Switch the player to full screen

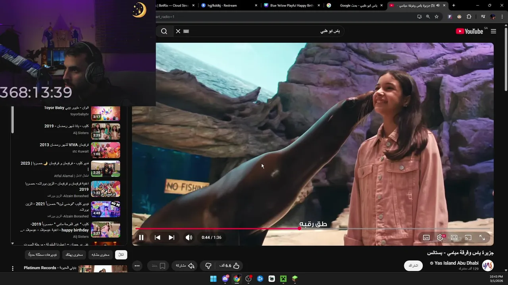click(x=482, y=237)
